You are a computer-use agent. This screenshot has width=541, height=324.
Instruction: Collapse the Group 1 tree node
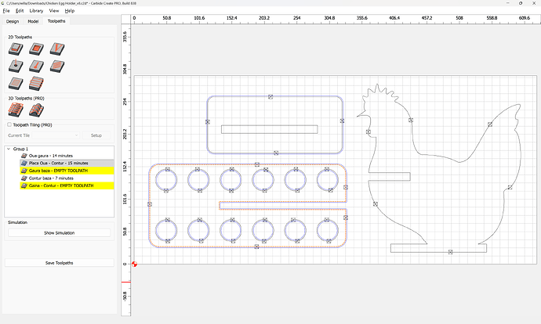pos(8,149)
